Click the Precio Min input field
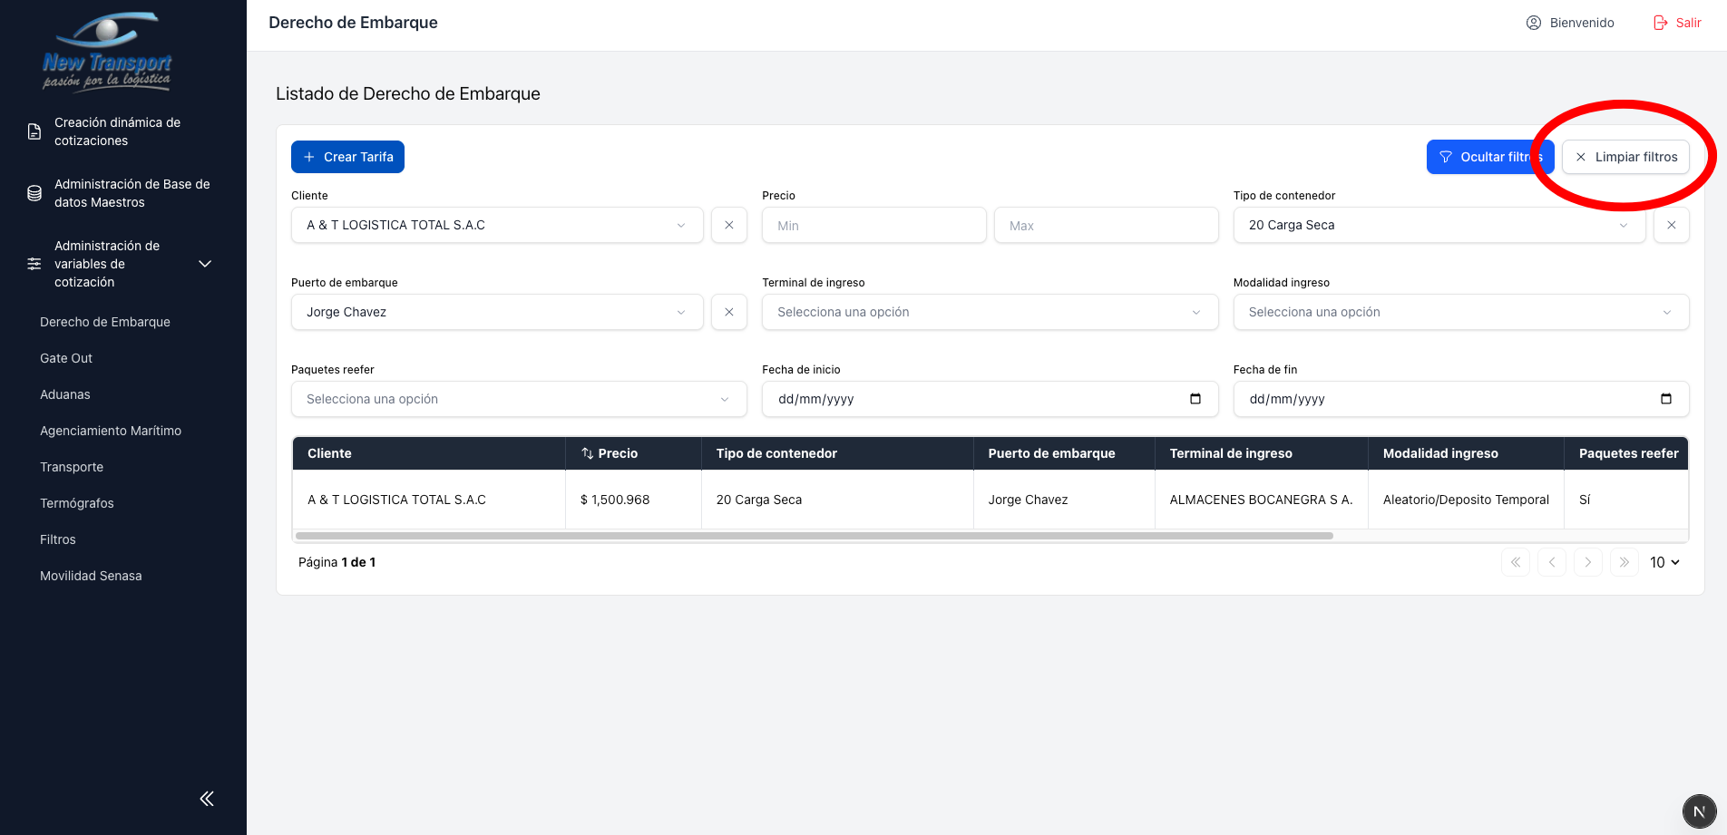 coord(873,225)
